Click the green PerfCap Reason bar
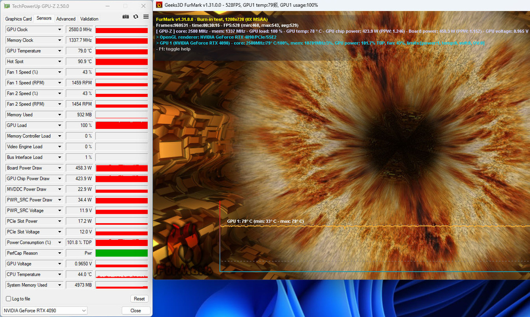Screen dimensions: 530x317 [x=122, y=253]
